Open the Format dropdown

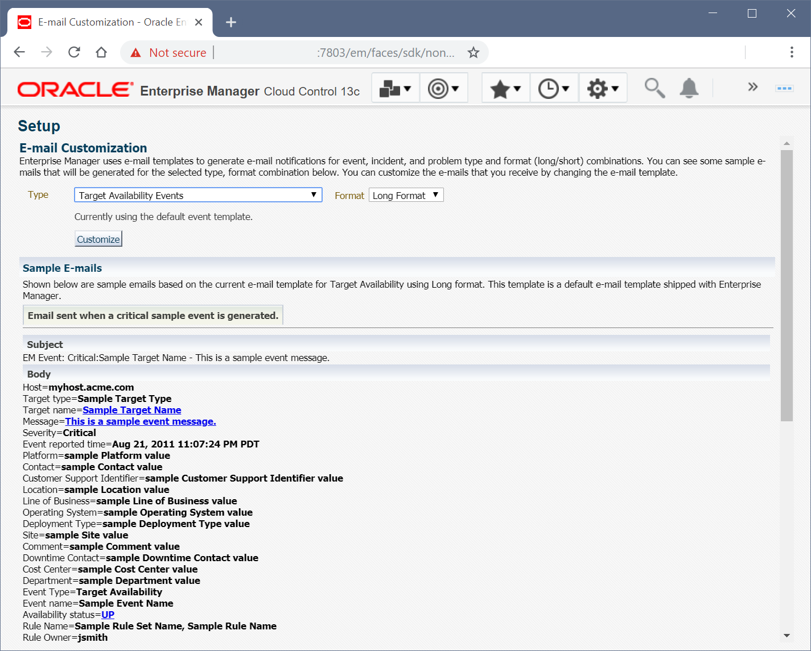coord(406,195)
